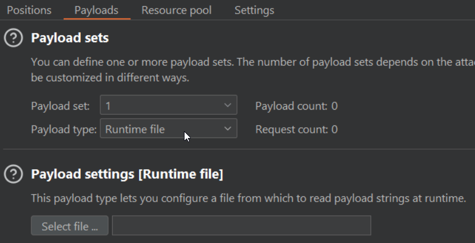The width and height of the screenshot is (475, 243).
Task: Click the Request count: 0 text
Action: click(296, 129)
